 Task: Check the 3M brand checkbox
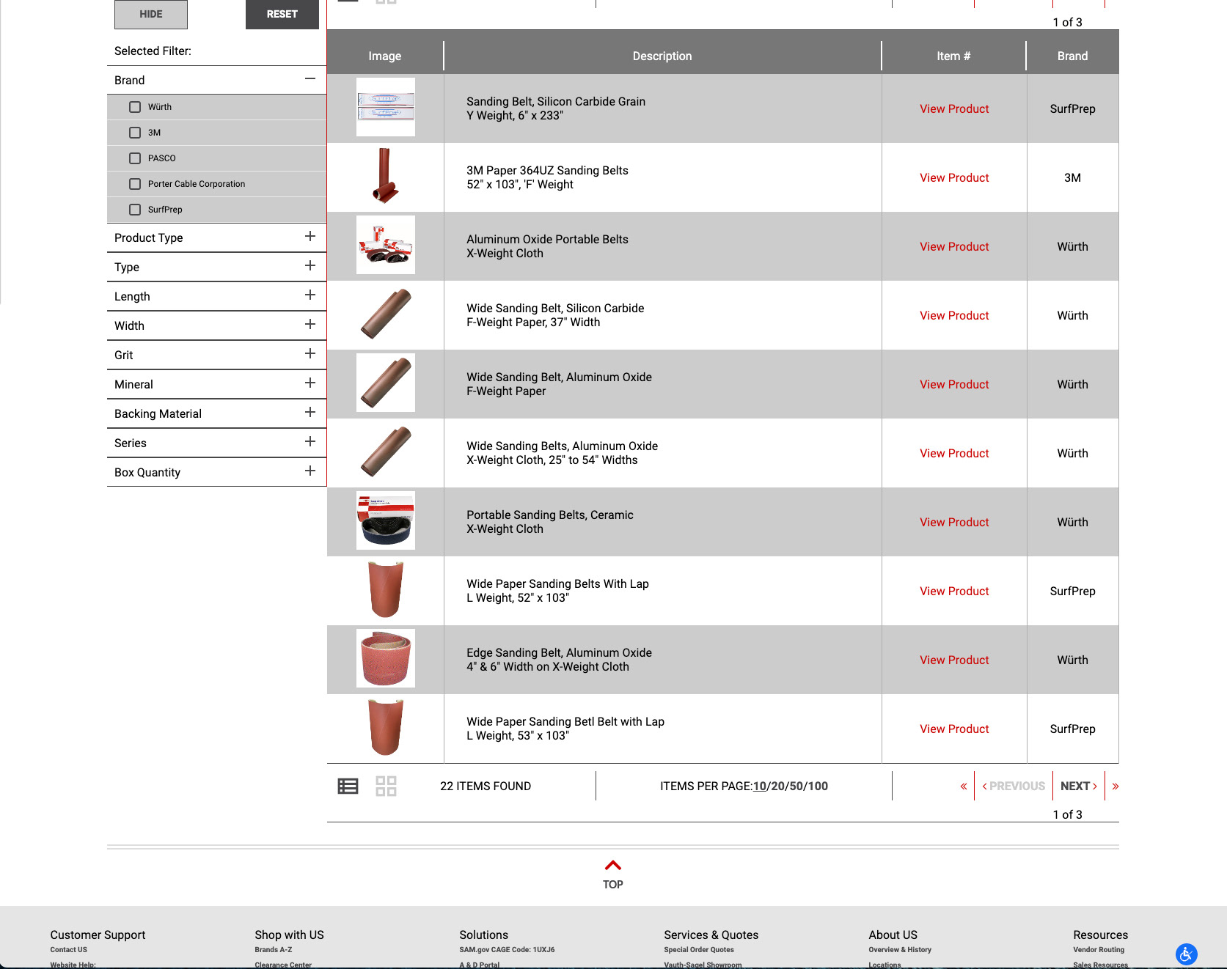[135, 133]
